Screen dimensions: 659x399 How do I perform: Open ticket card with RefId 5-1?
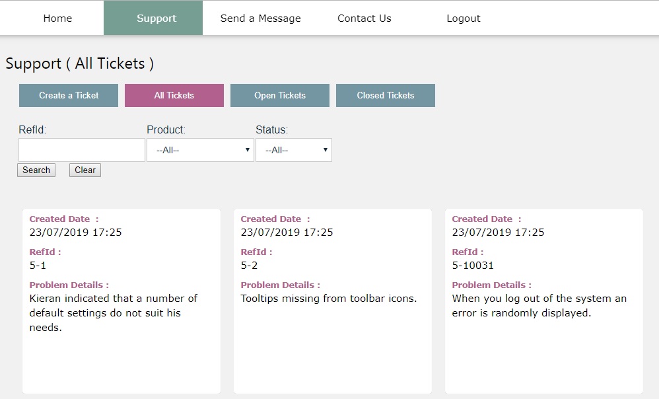[121, 301]
